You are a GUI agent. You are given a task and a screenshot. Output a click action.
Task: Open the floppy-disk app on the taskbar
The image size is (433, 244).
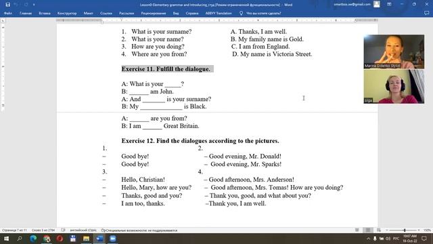[73, 239]
